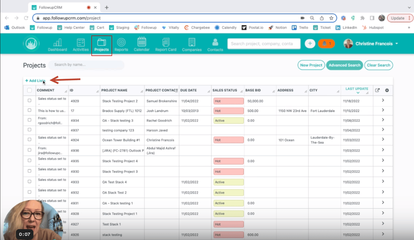The height and width of the screenshot is (240, 414).
Task: Expand details for the Bradco Supply row chevron
Action: click(383, 111)
